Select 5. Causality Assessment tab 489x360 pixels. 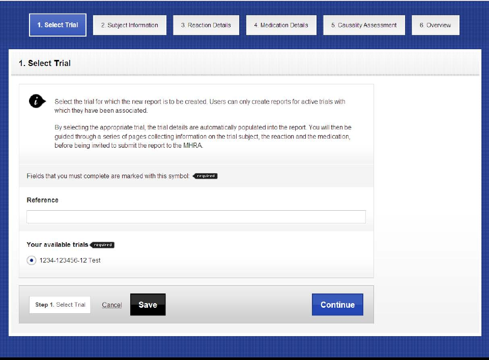[364, 25]
